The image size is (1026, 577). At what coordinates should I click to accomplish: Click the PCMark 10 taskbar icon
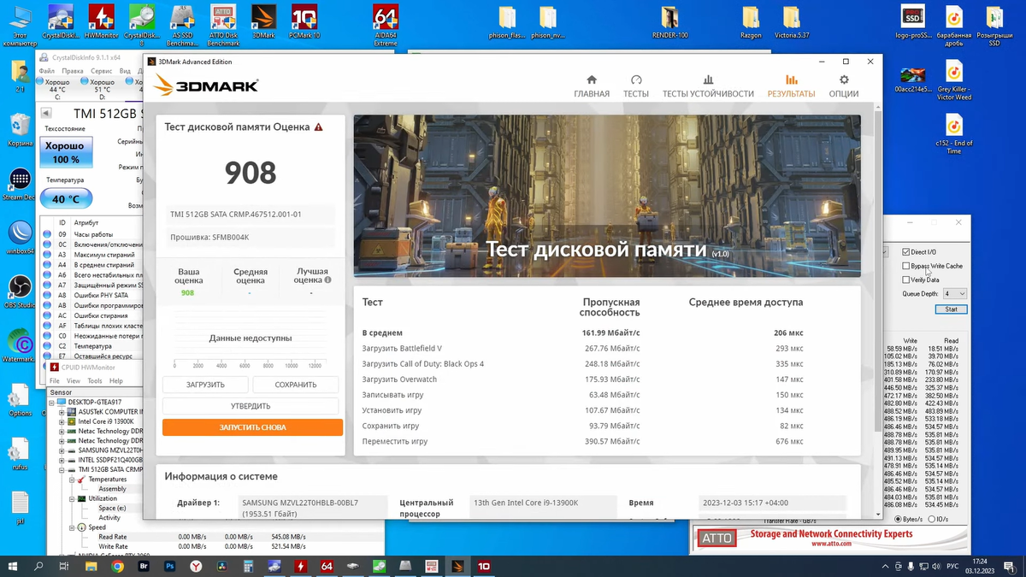pyautogui.click(x=483, y=566)
